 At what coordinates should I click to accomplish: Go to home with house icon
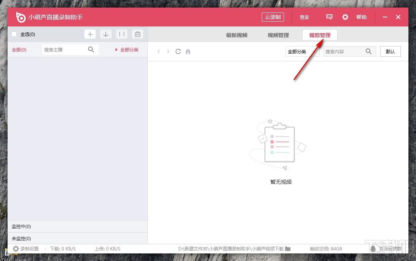point(188,51)
